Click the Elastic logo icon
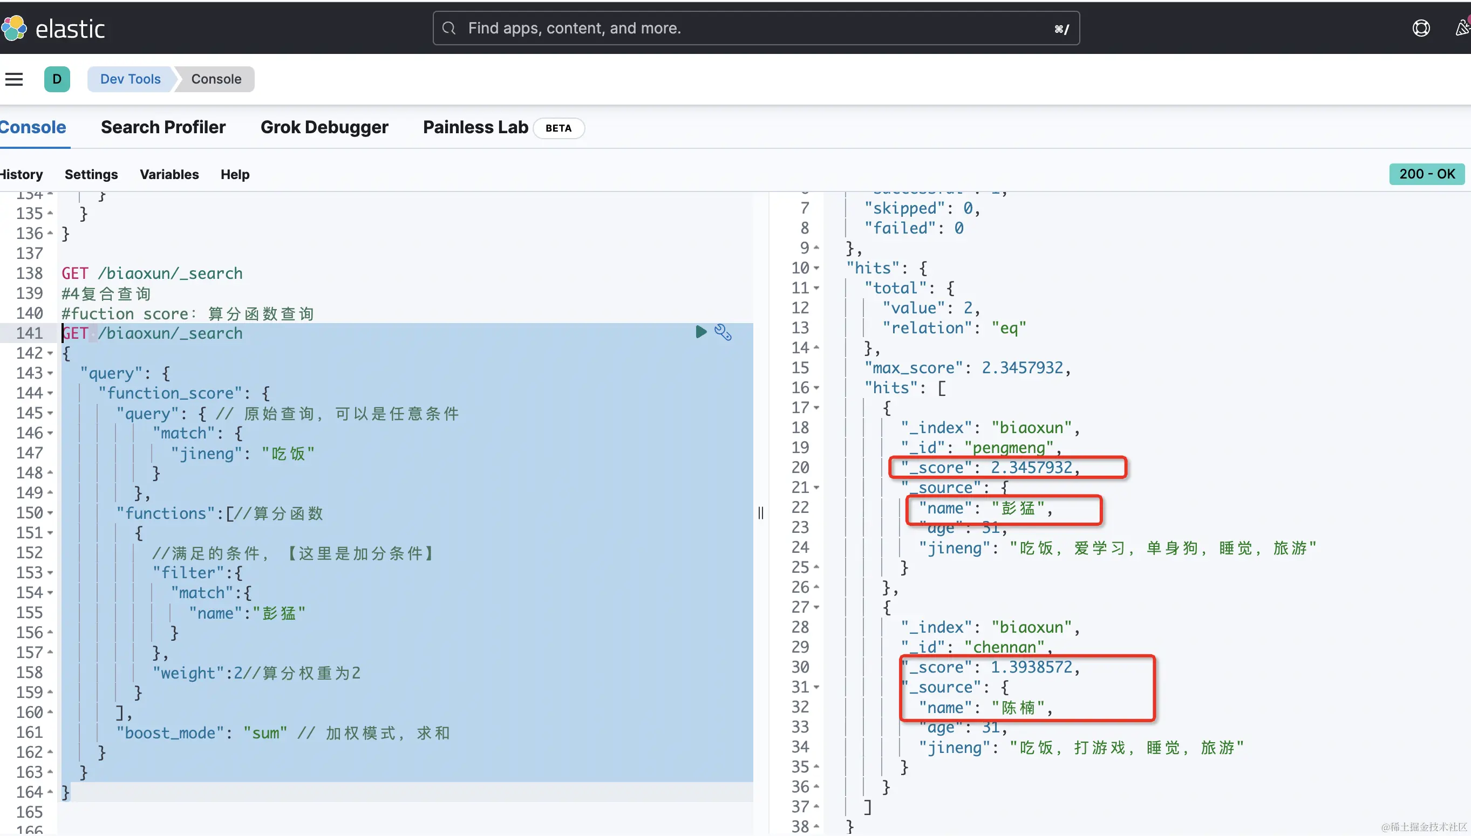Screen dimensions: 1471x836 coord(14,28)
